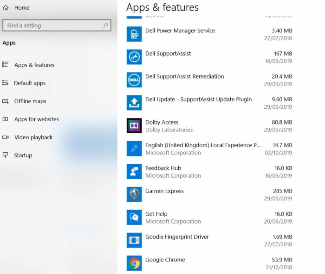325x274 pixels.
Task: Click Dell SupportAssist Remediation logo icon
Action: (134, 80)
